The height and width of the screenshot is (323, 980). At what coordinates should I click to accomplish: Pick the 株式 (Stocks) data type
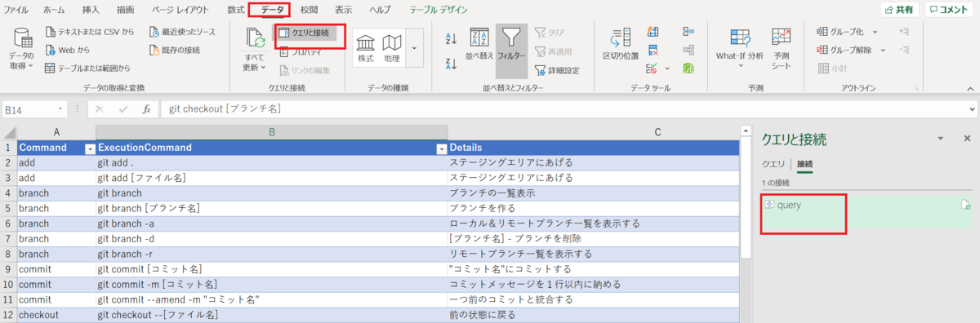(x=366, y=48)
